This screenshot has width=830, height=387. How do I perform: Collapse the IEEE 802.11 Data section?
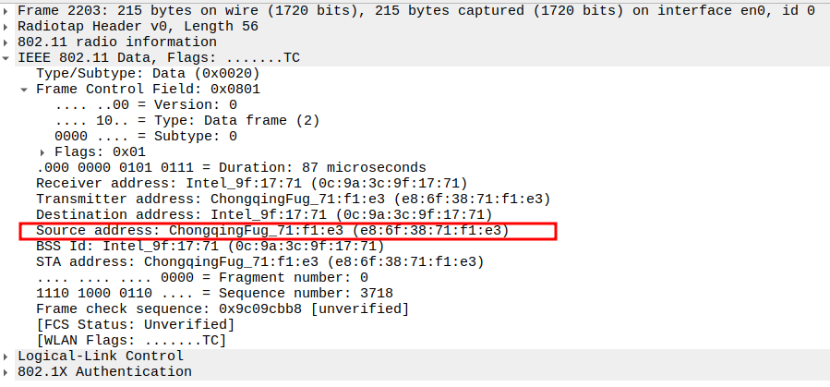pos(7,58)
